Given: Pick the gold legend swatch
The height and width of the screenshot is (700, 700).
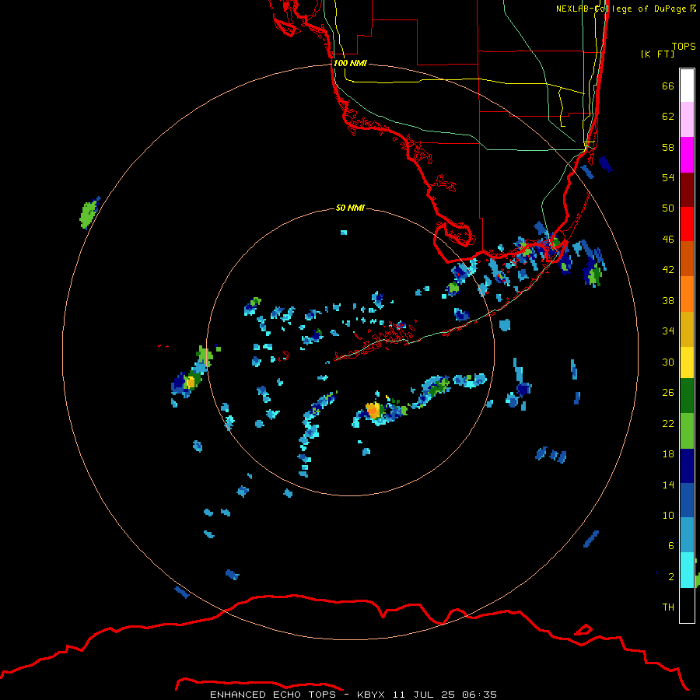Looking at the screenshot, I should click(687, 329).
